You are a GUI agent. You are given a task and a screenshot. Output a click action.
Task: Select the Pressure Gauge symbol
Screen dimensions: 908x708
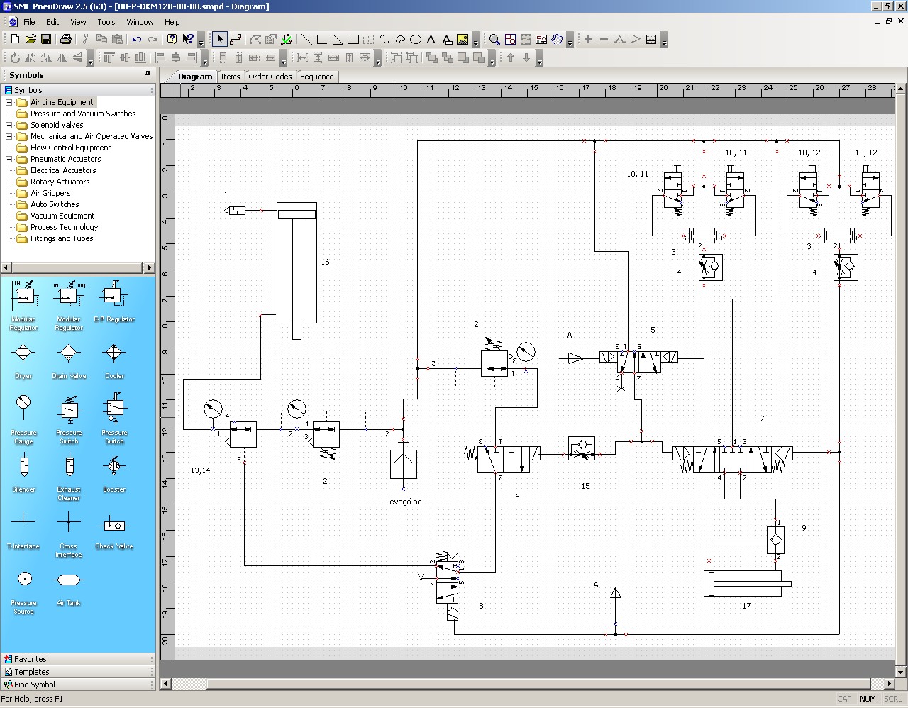point(23,410)
